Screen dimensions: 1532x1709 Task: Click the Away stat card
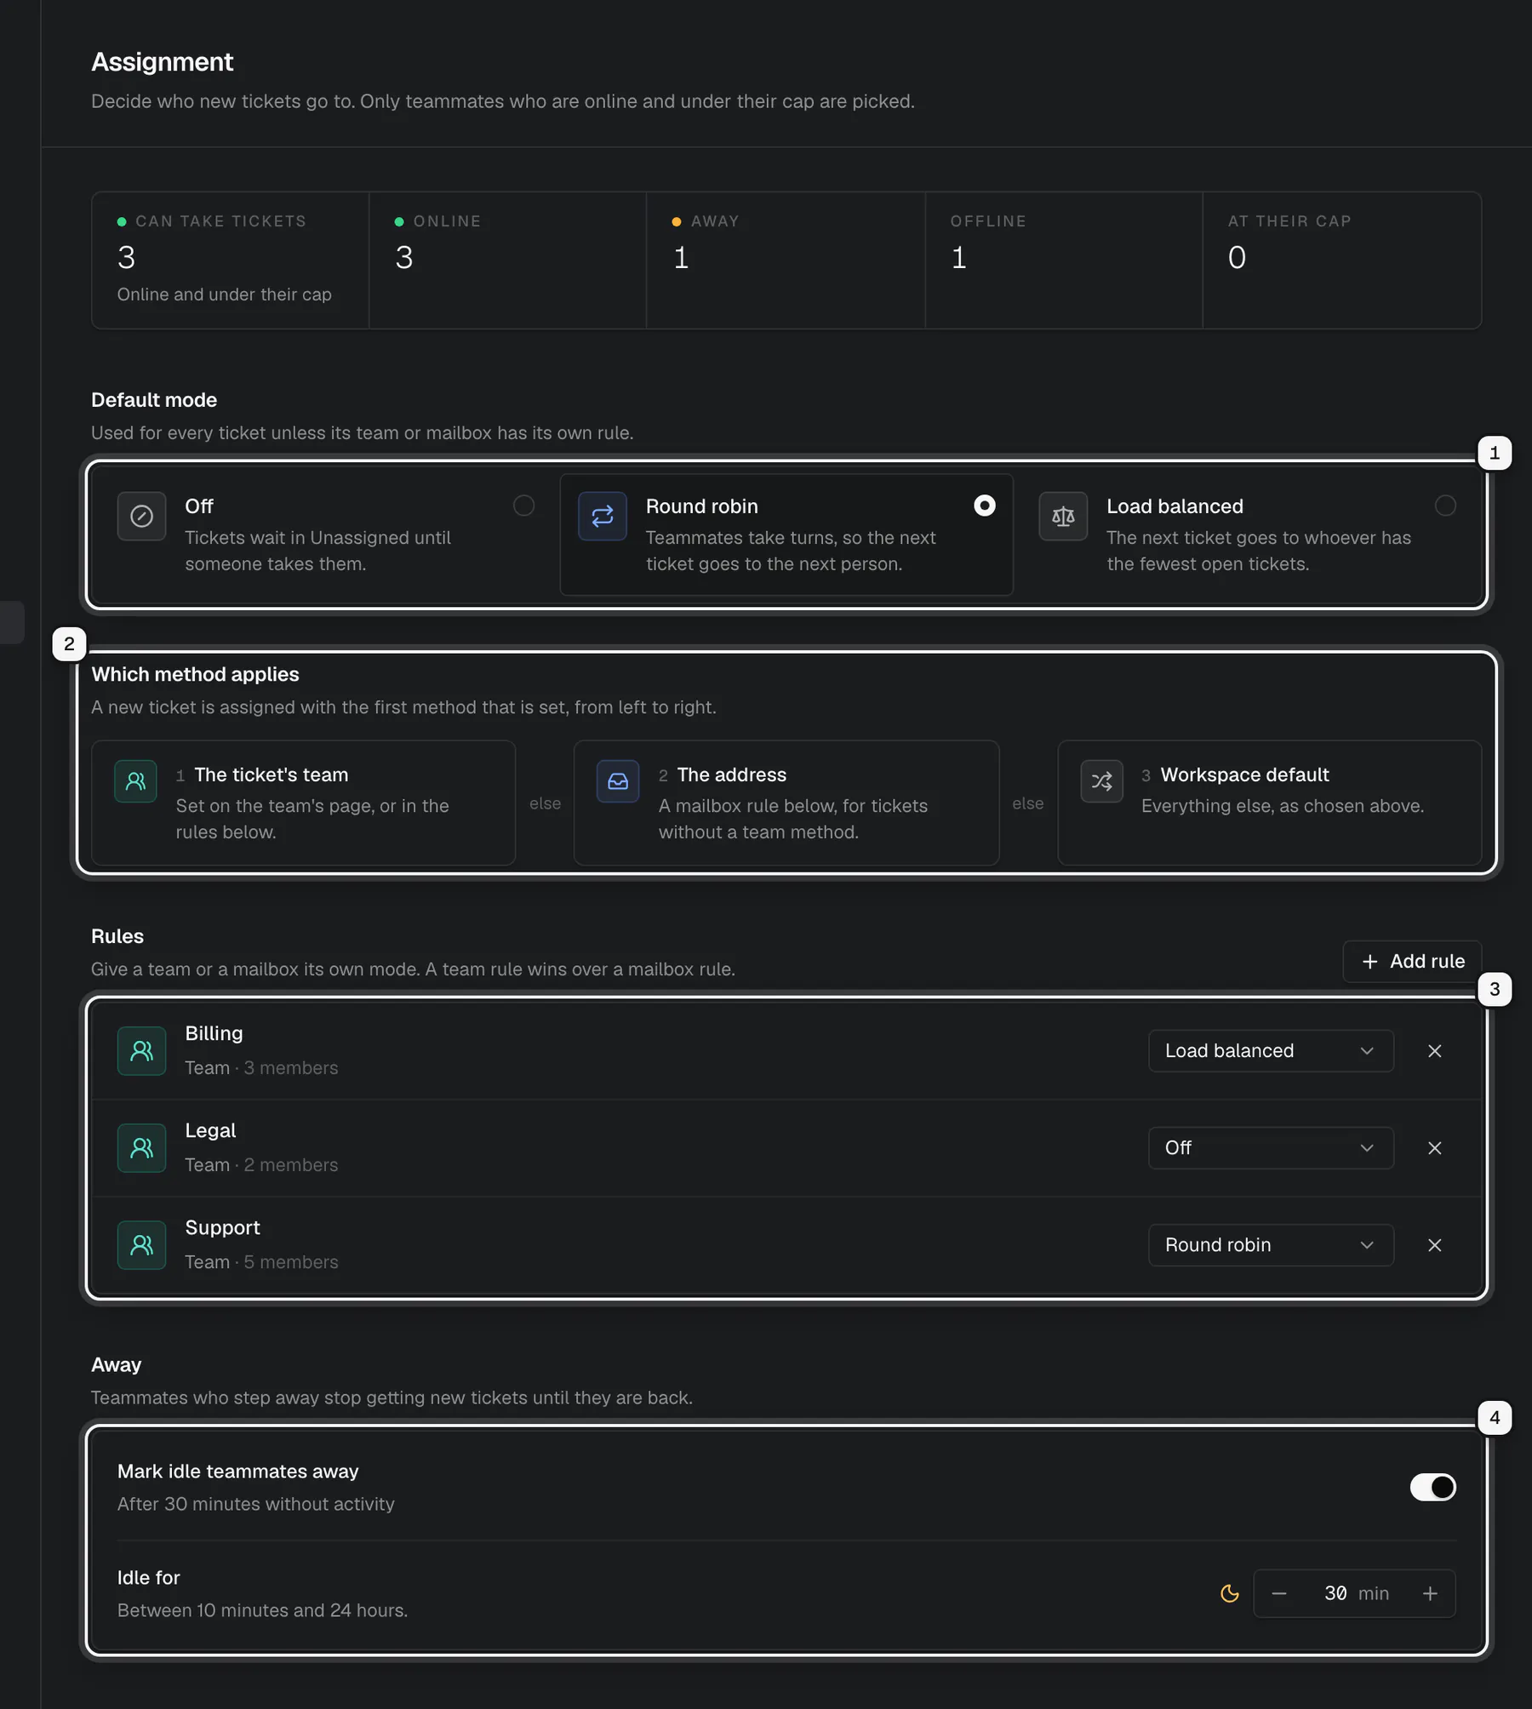[786, 260]
